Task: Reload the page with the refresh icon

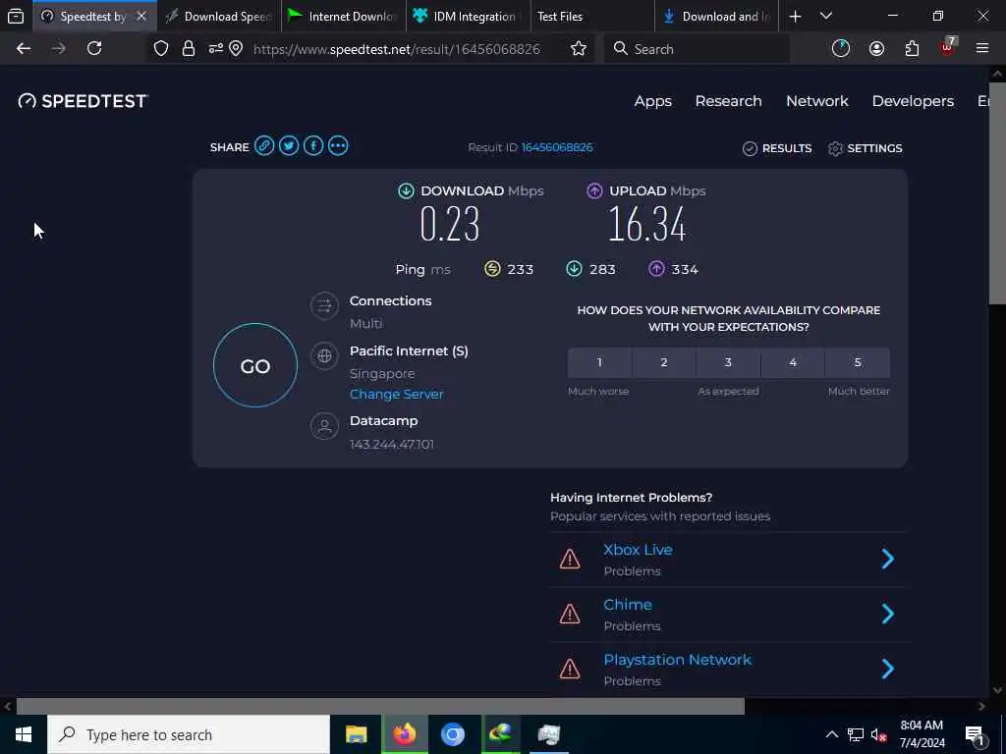Action: coord(94,49)
